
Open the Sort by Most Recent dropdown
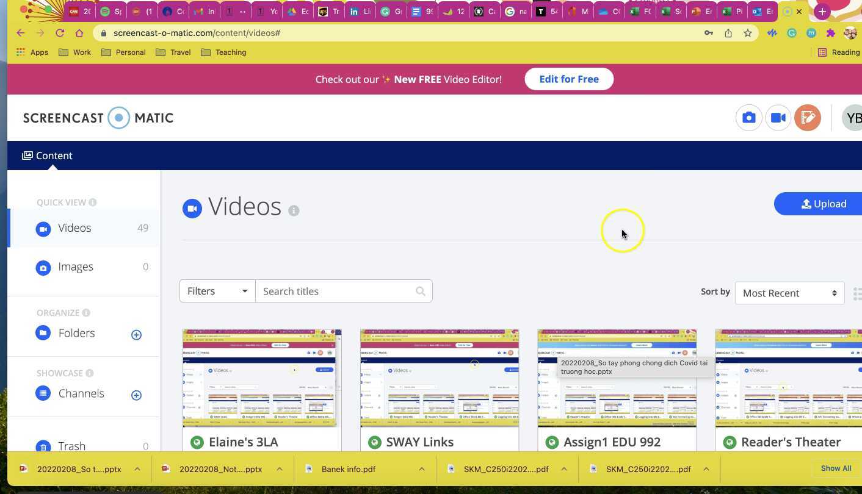789,293
